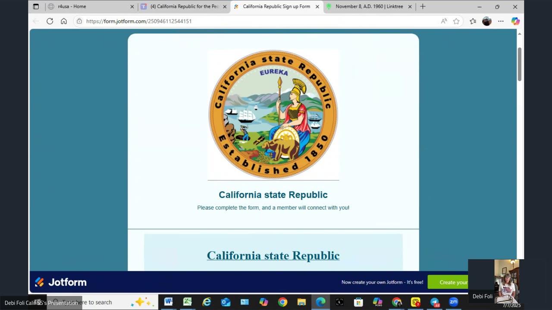This screenshot has width=552, height=310.
Task: Select the California Republic Sign up Form tab
Action: (x=276, y=6)
